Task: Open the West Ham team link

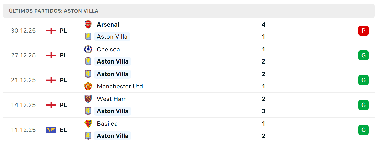Action: click(112, 99)
